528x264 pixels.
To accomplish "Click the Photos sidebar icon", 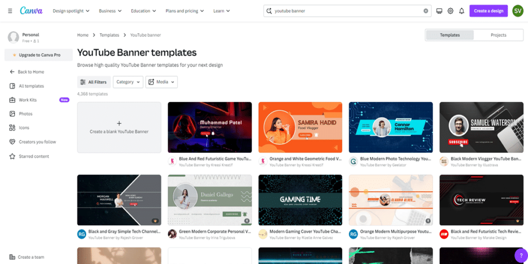I will point(12,114).
